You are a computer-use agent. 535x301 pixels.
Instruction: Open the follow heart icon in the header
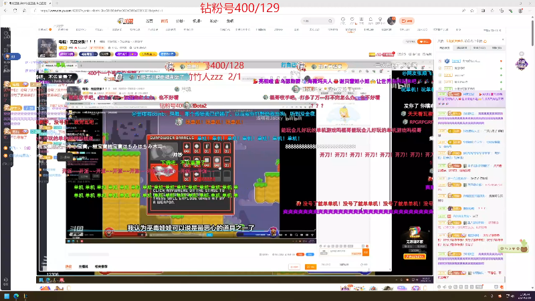[352, 21]
